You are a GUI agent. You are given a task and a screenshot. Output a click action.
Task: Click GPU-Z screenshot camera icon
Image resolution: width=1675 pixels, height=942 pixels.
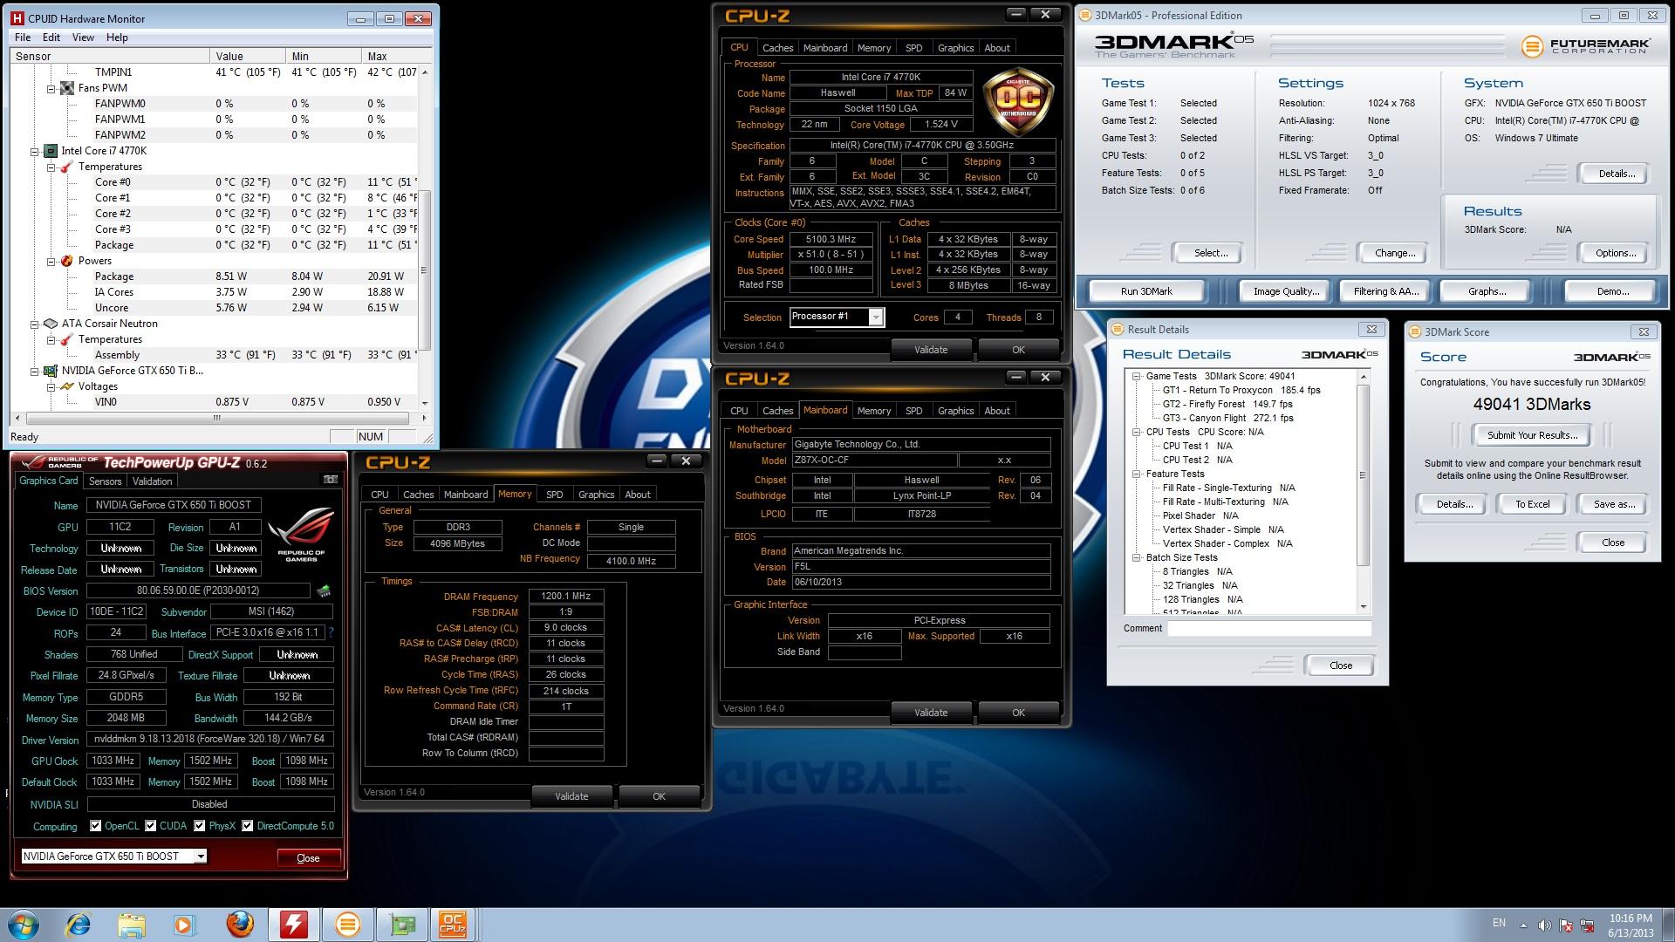tap(330, 480)
